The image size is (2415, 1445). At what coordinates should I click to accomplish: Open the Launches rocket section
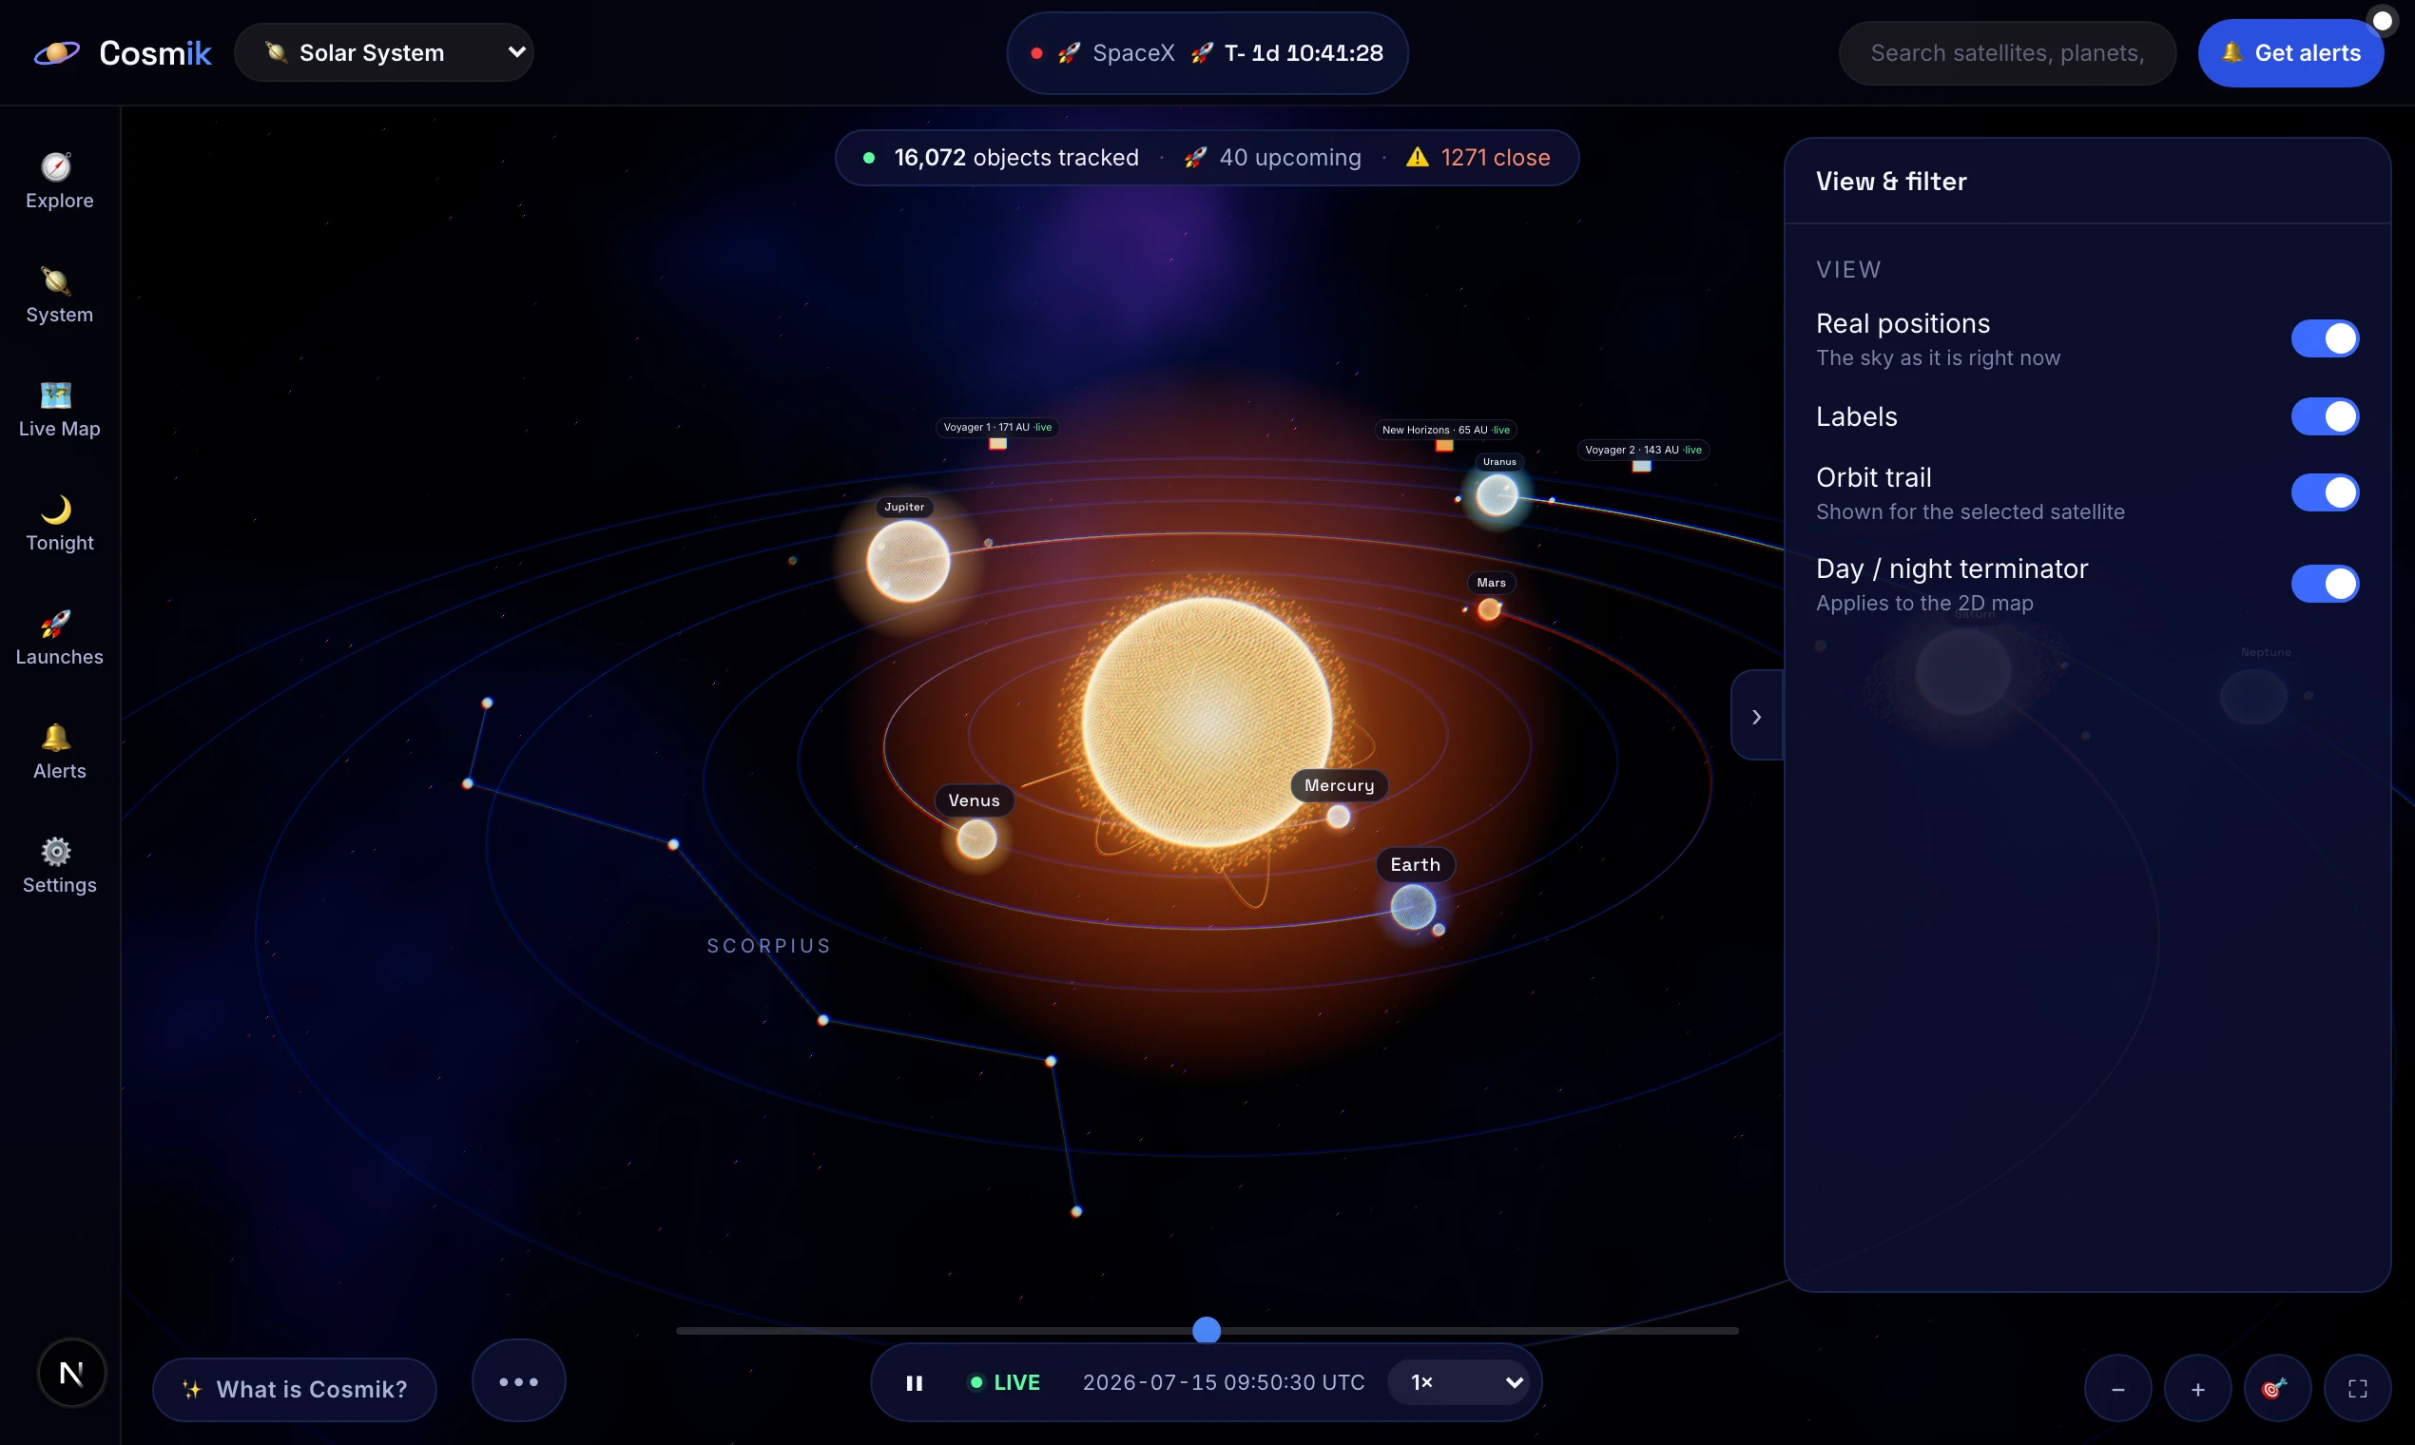point(59,637)
